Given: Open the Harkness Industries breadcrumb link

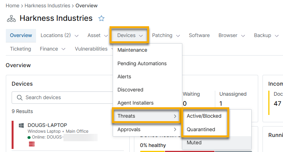Looking at the screenshot, I should 47,5.
